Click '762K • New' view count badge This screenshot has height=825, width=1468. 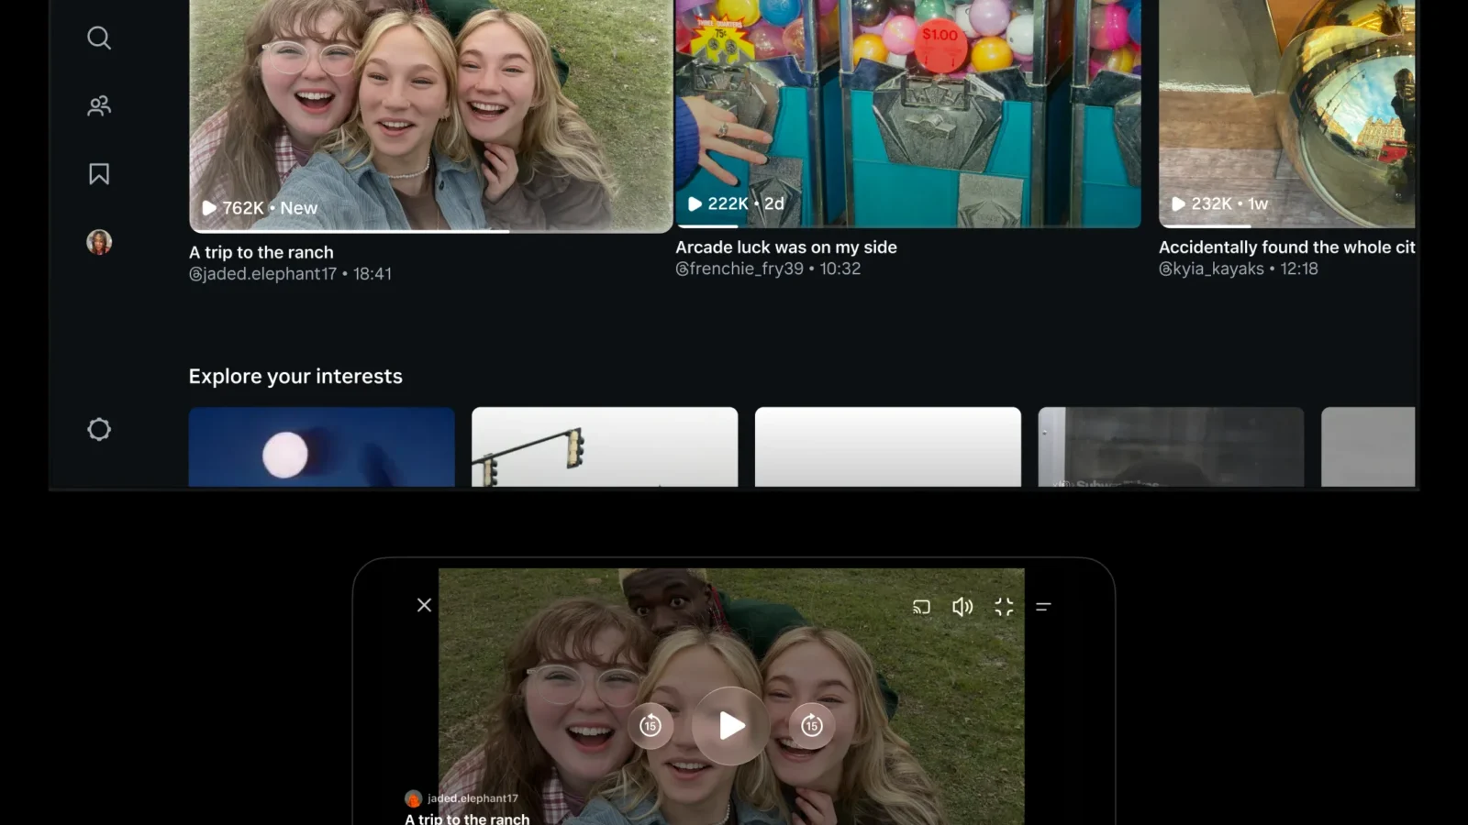[260, 208]
